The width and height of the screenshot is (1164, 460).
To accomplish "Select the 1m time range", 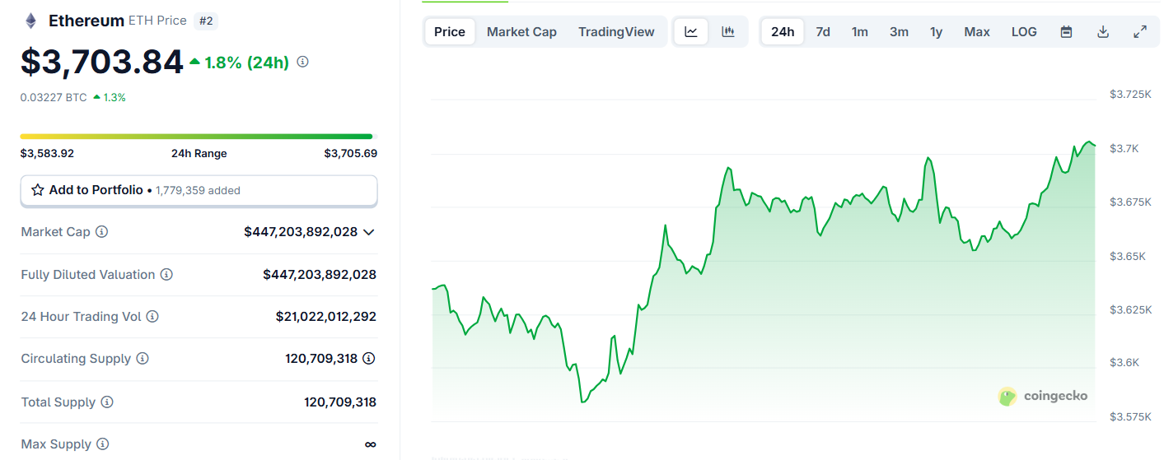I will click(x=860, y=32).
